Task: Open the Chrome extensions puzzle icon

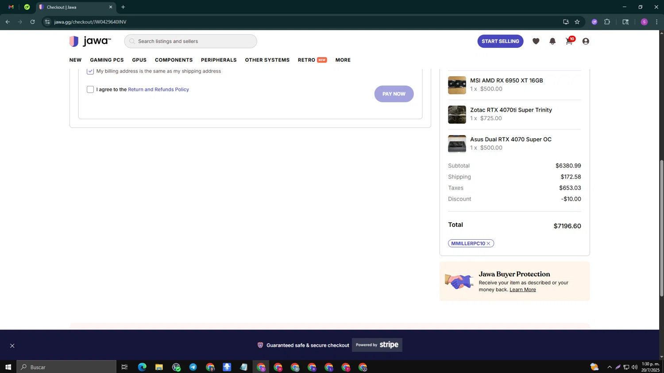Action: click(x=607, y=22)
